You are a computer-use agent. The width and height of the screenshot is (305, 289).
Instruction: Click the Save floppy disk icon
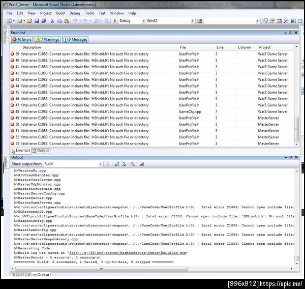click(x=37, y=21)
